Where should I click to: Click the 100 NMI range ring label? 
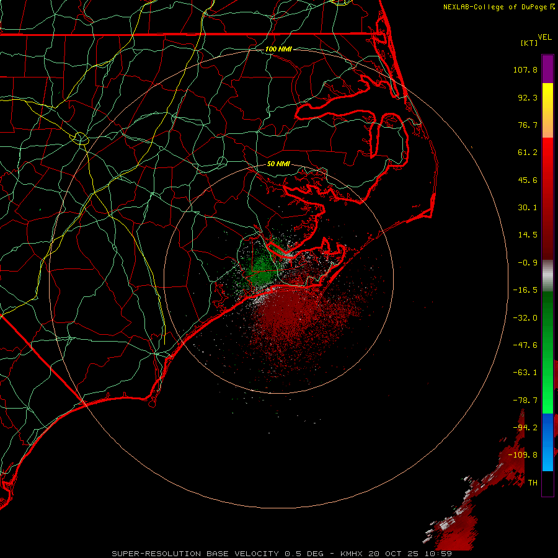(278, 49)
